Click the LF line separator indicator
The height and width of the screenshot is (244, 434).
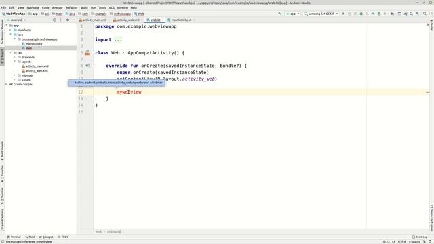(x=393, y=241)
